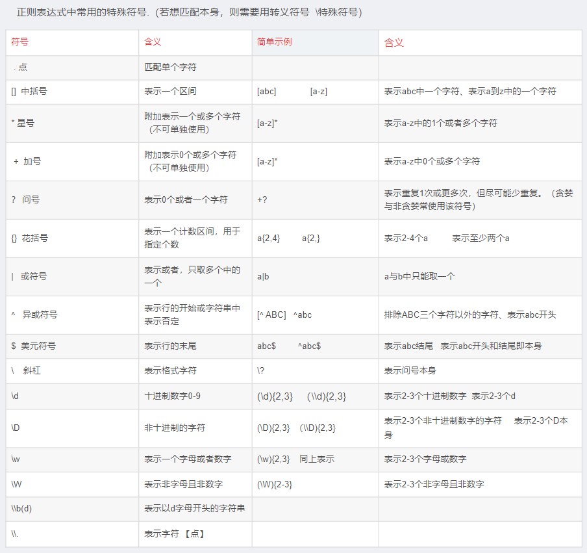This screenshot has height=553, width=587.
Task: Click the \ 斜杠 symbol cell
Action: (x=23, y=370)
